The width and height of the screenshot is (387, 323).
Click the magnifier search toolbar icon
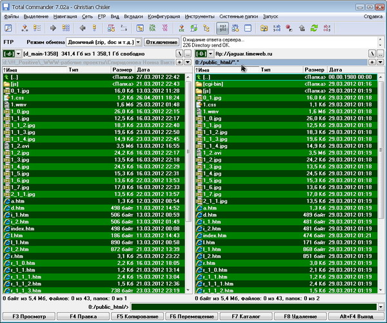point(8,28)
